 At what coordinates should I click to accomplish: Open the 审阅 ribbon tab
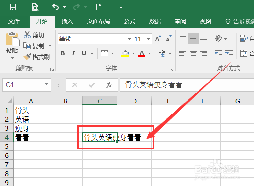(180, 21)
